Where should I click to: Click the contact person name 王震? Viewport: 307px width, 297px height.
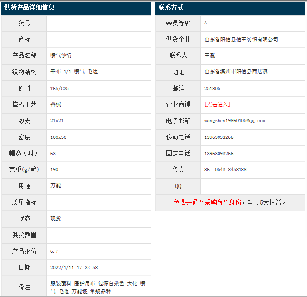click(210, 55)
